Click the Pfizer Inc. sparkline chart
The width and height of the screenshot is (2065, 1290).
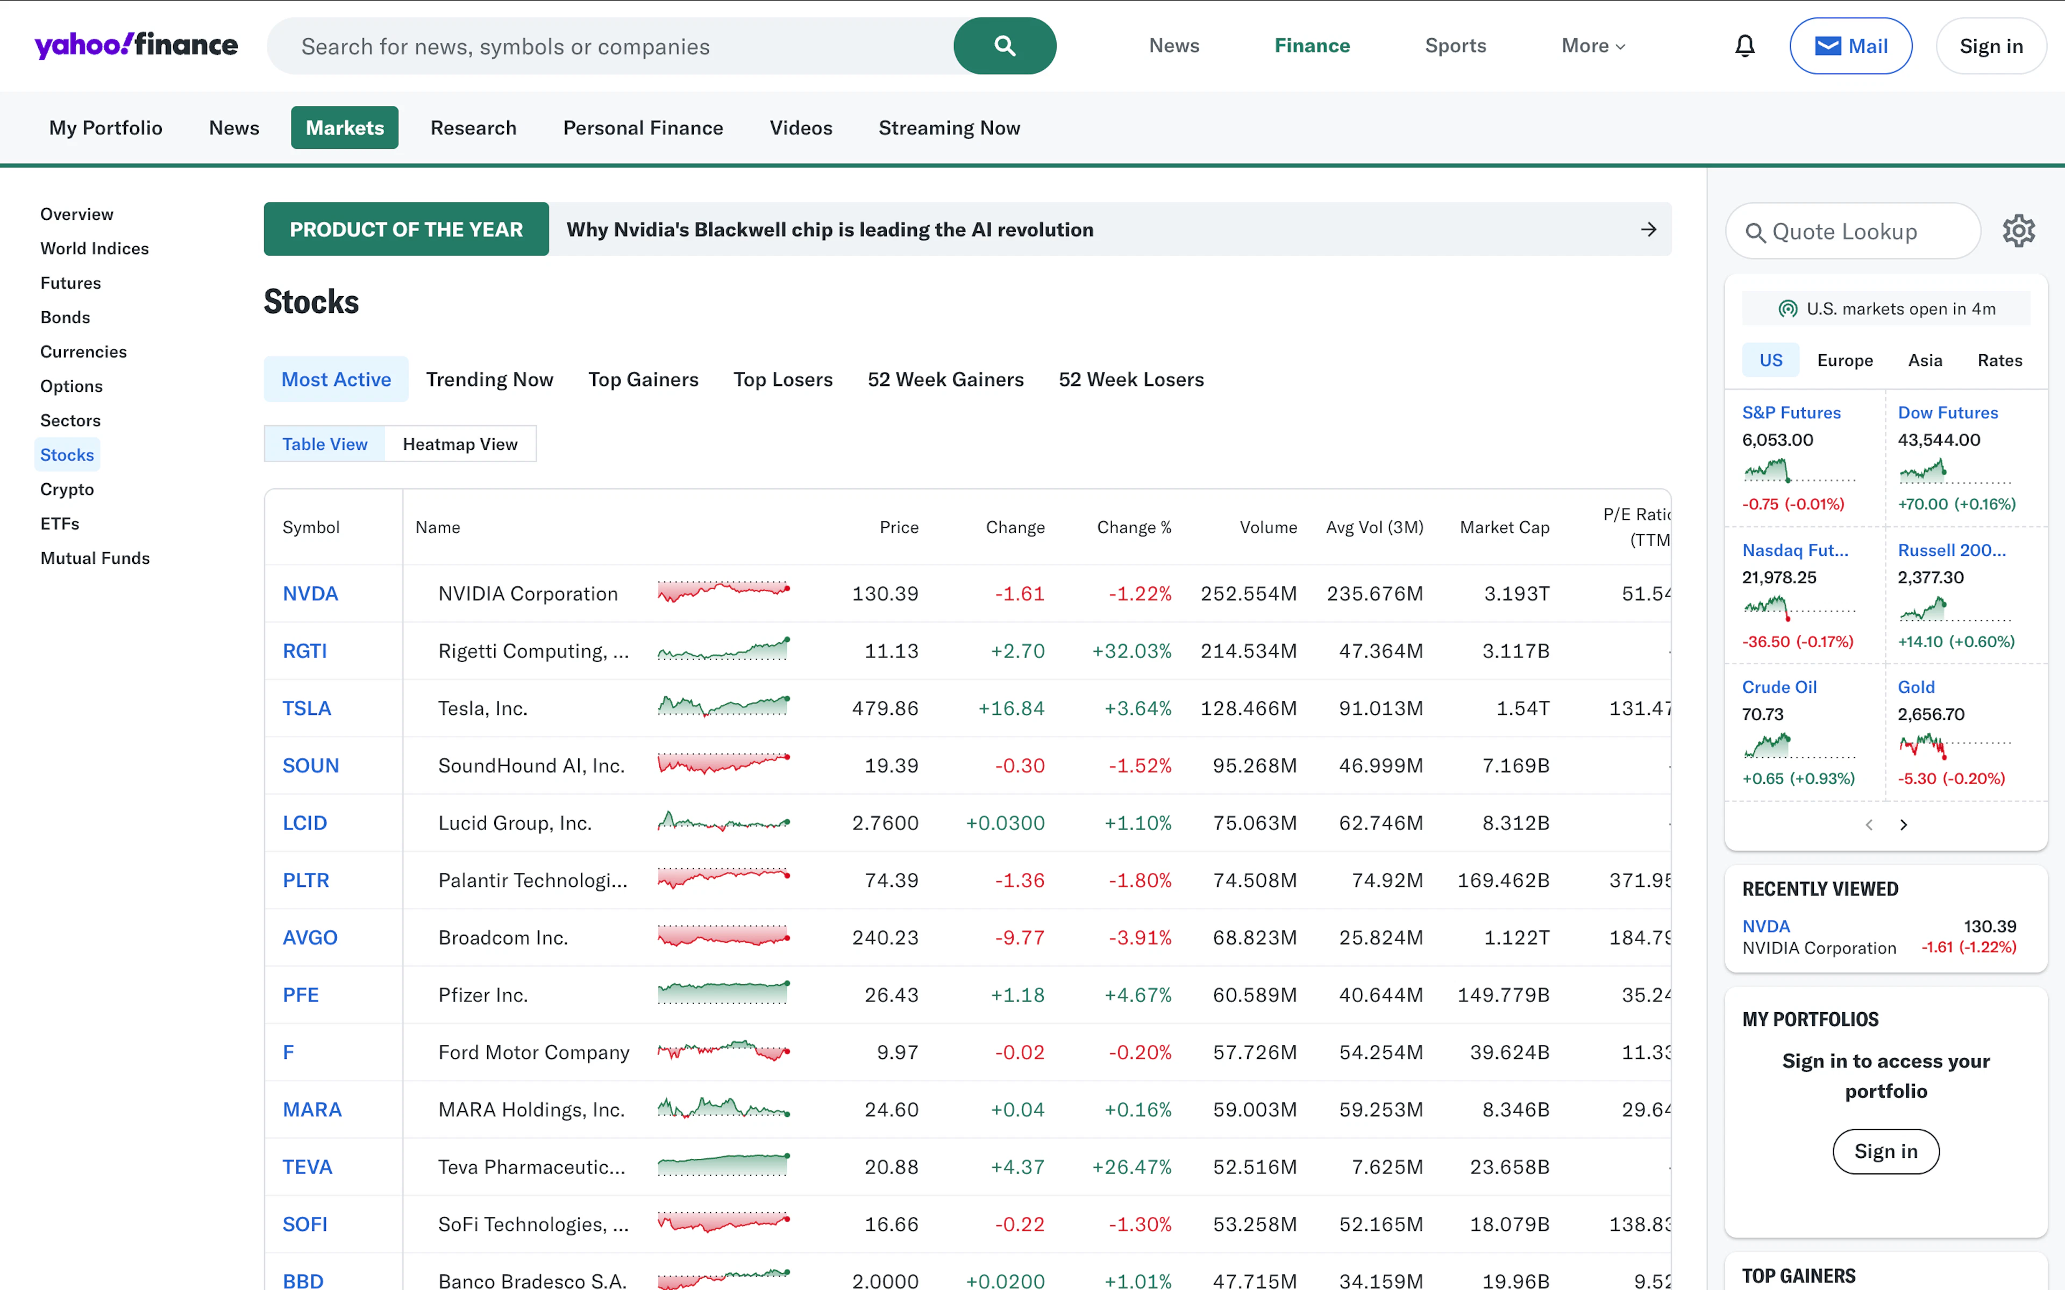pos(724,993)
